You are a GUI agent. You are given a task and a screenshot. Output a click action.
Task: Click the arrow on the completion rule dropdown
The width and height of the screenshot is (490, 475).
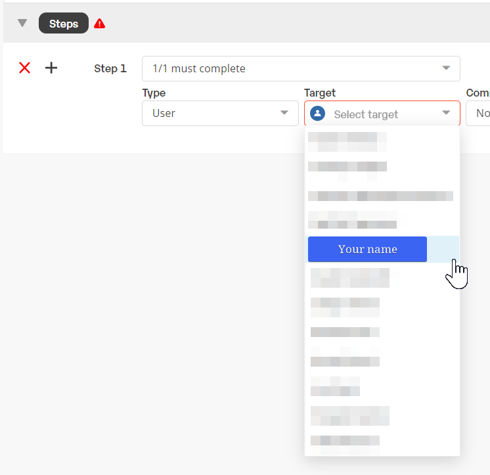(446, 68)
